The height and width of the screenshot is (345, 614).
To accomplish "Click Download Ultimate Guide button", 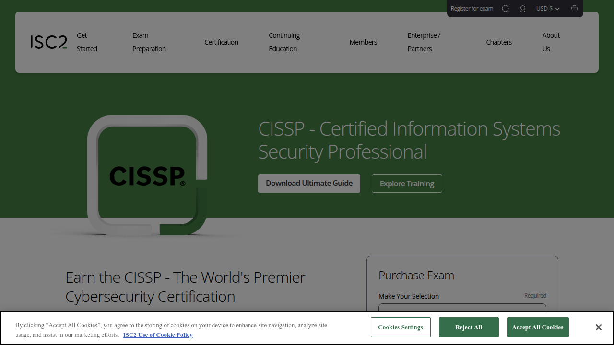I will coord(309,184).
